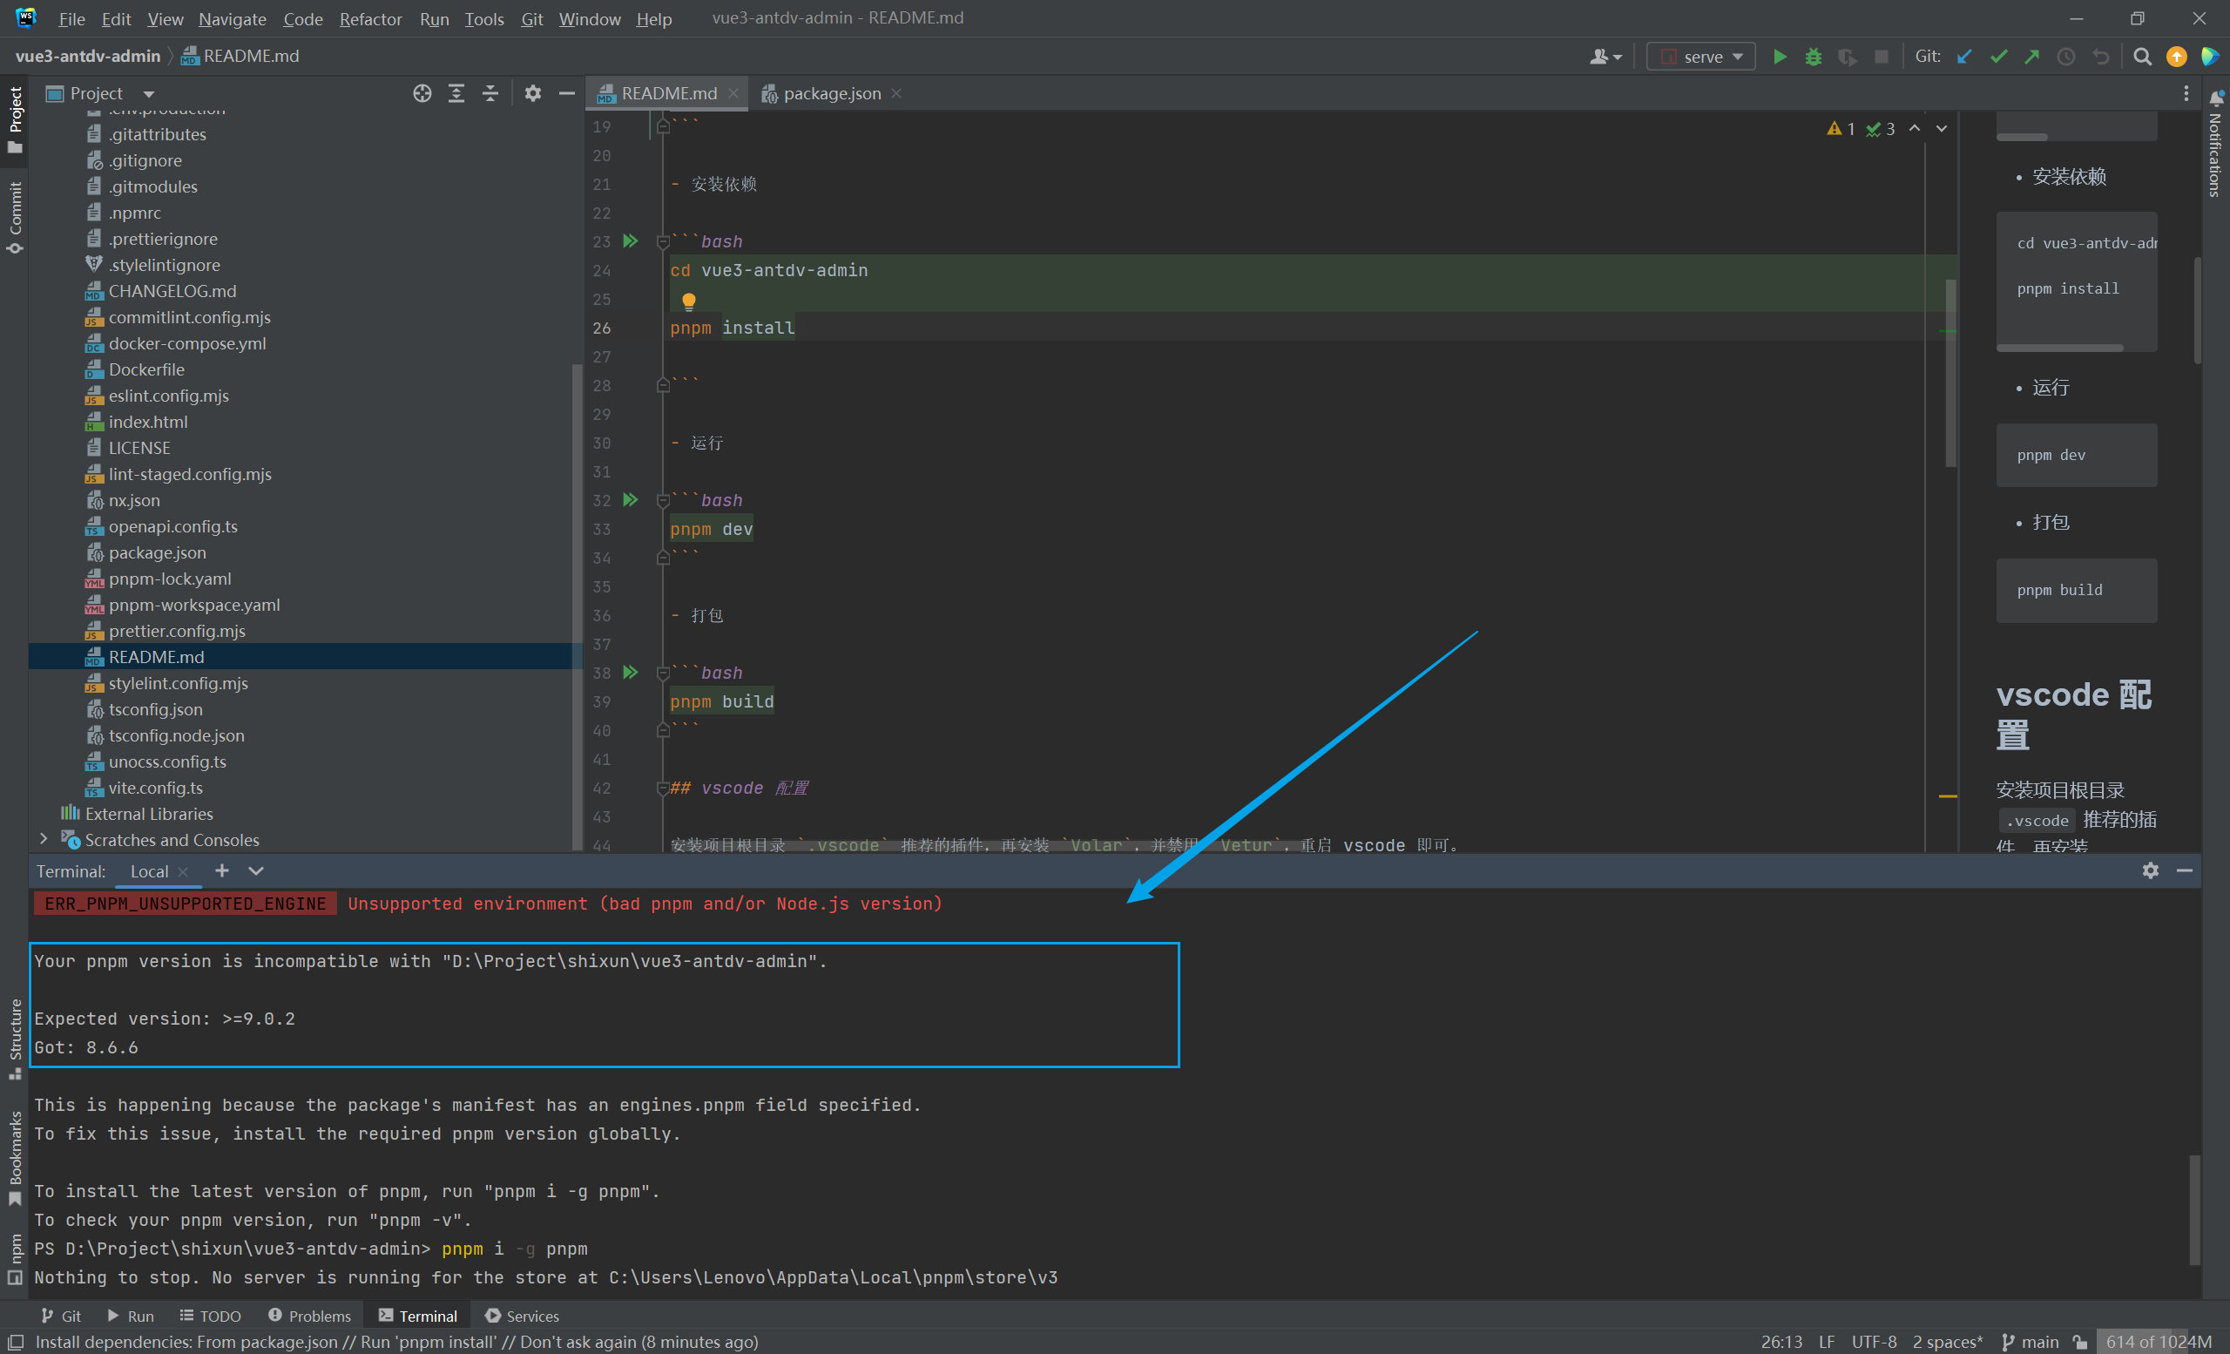2230x1354 pixels.
Task: Open the Notifications side panel
Action: [x=2214, y=145]
